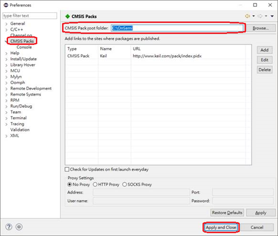The height and width of the screenshot is (236, 278).
Task: Expand the Run/Debug tree node
Action: (6, 106)
